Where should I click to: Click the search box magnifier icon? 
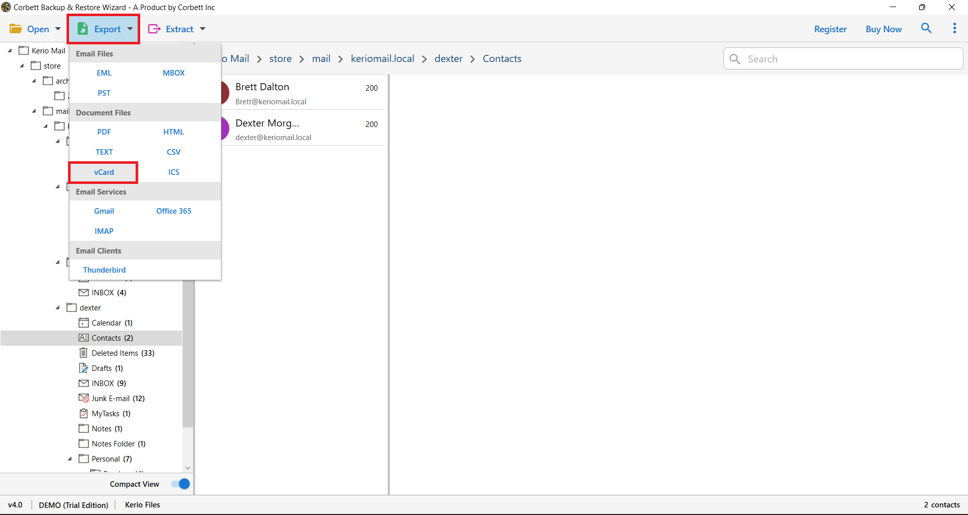(x=735, y=59)
